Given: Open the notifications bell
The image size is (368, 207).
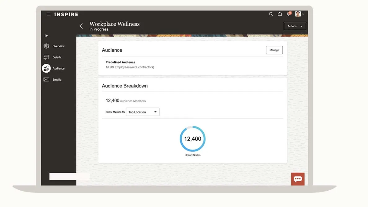Looking at the screenshot, I should (x=289, y=14).
